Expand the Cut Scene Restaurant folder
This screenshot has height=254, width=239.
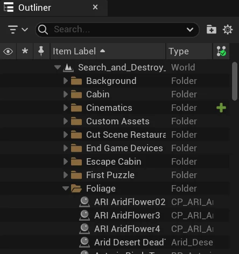[x=66, y=135]
